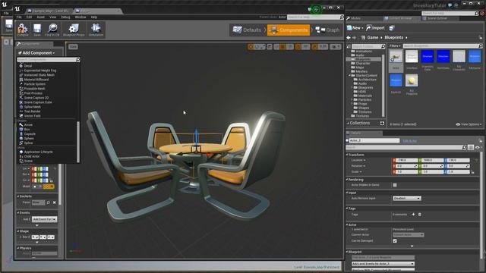Select the Meshes folder in tree
The height and width of the screenshot is (273, 486).
[361, 71]
